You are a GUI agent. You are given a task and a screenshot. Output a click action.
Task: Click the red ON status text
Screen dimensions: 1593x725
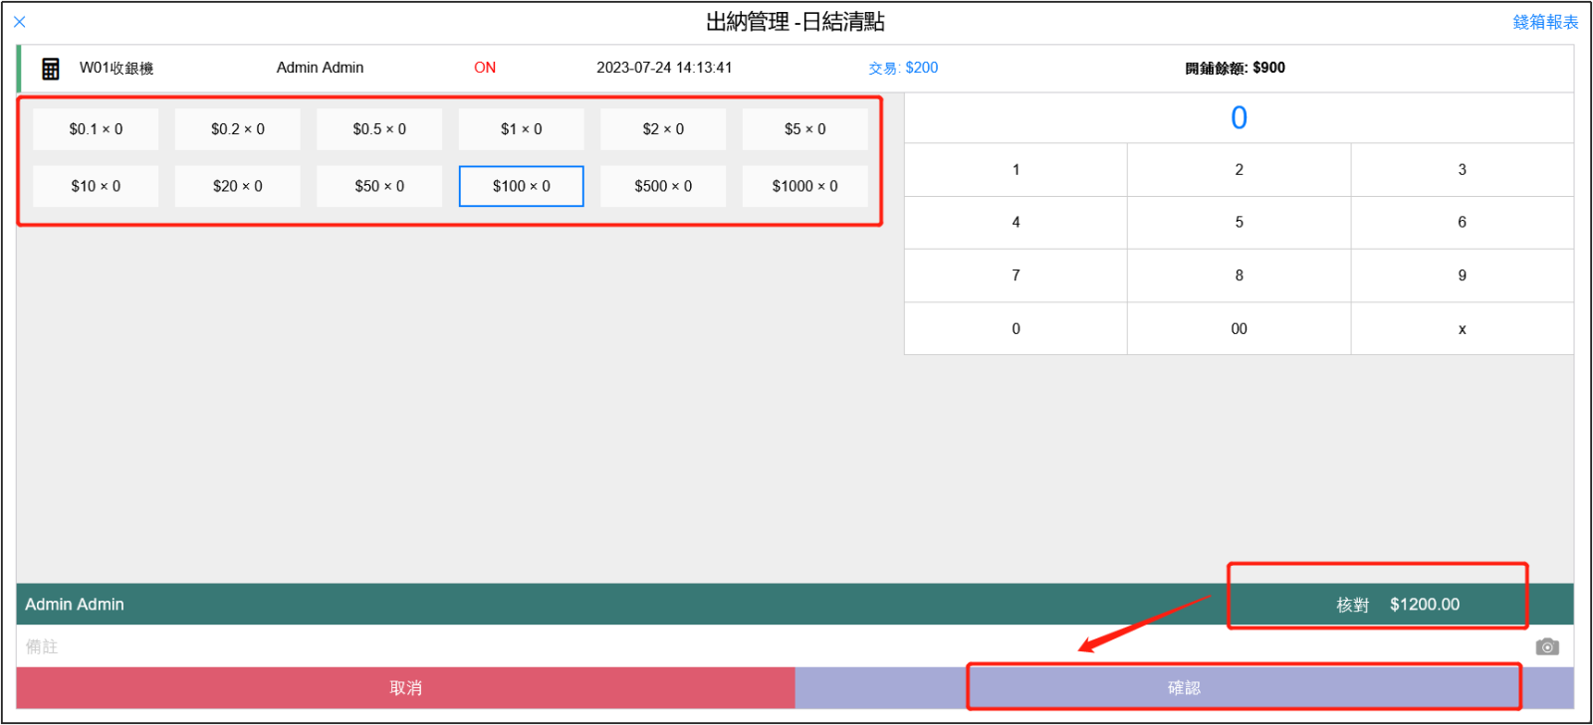tap(485, 68)
